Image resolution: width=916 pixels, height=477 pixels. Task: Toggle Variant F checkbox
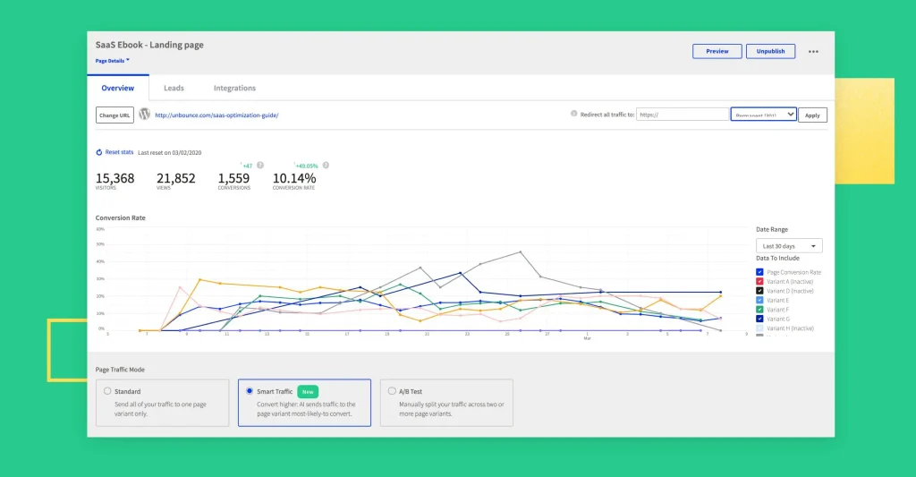pyautogui.click(x=759, y=310)
